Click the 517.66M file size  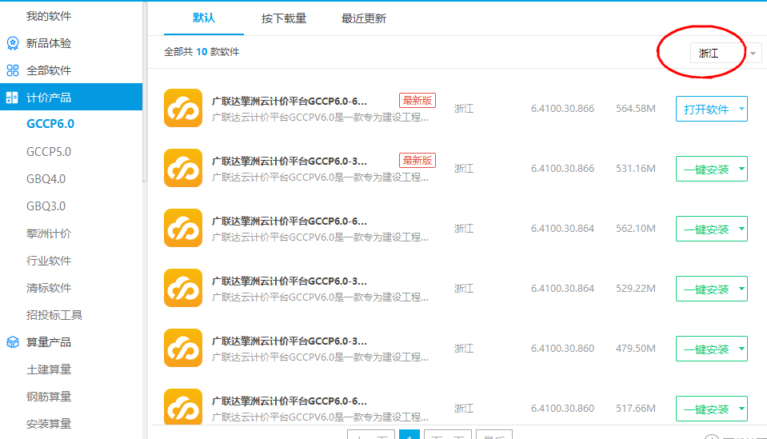click(635, 408)
